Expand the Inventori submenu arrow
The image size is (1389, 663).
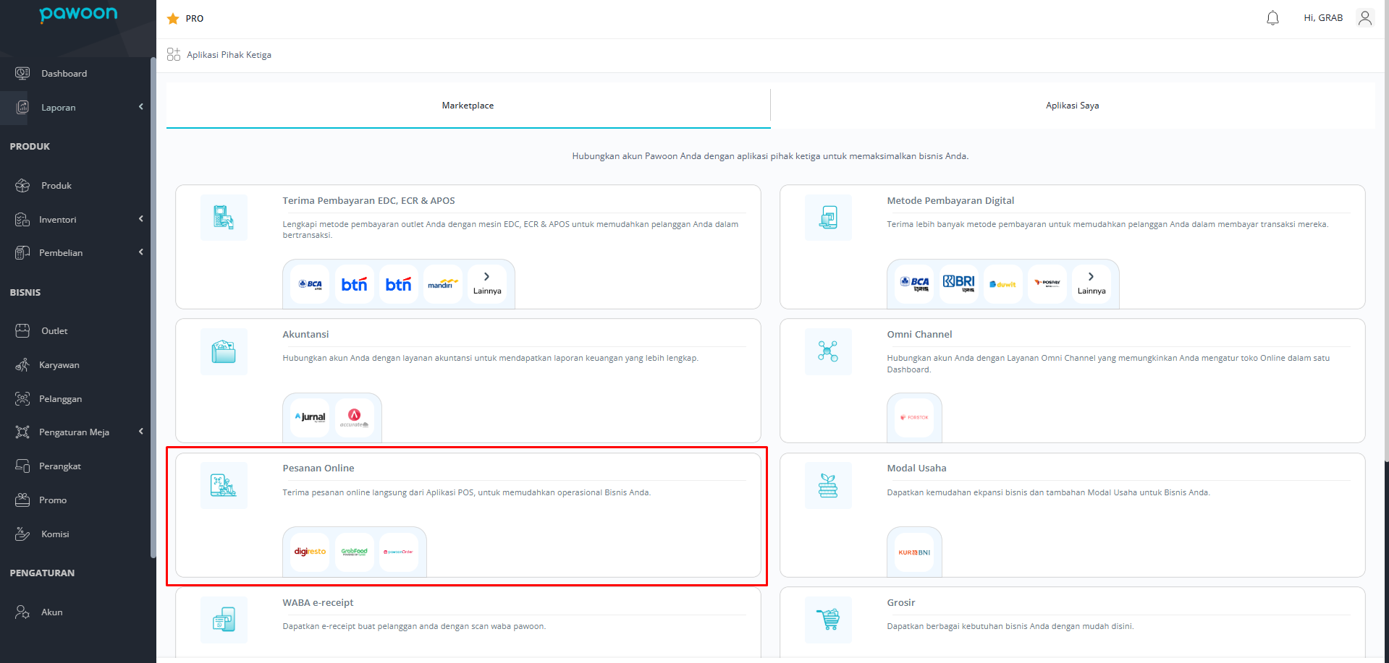tap(141, 219)
